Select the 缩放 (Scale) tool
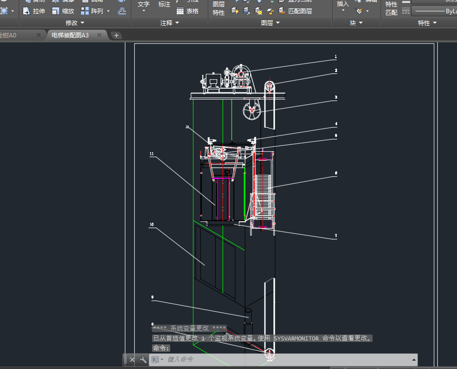 pyautogui.click(x=63, y=11)
